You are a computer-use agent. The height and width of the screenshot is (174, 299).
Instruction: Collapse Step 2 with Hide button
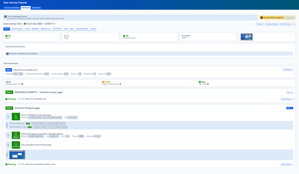click(x=290, y=108)
